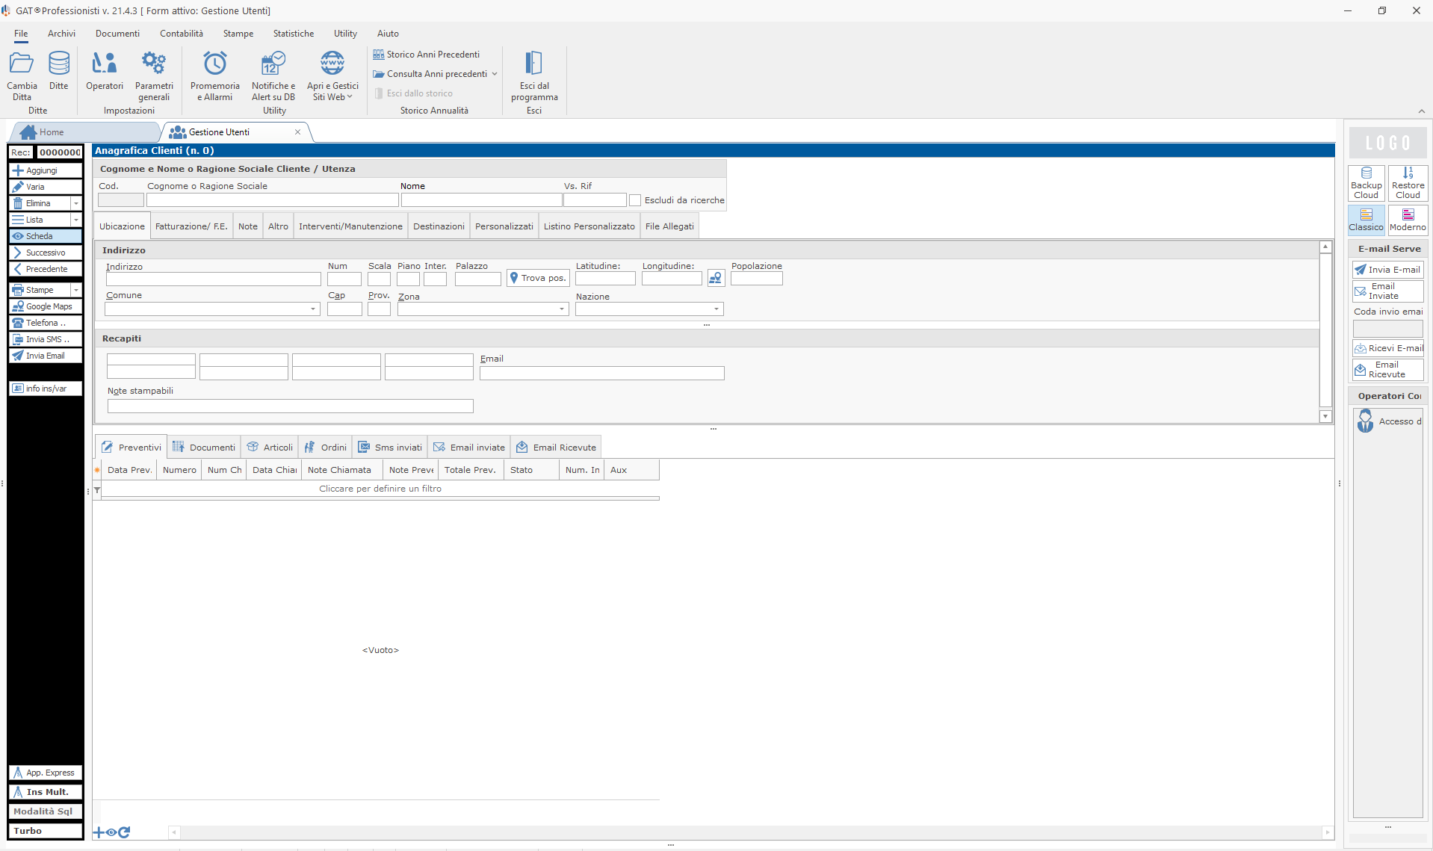1433x851 pixels.
Task: Open Email Ricevute list
Action: tap(1388, 370)
